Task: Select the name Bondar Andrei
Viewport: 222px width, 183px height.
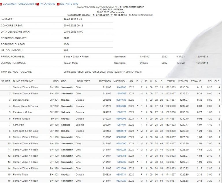Action: click(x=21, y=100)
